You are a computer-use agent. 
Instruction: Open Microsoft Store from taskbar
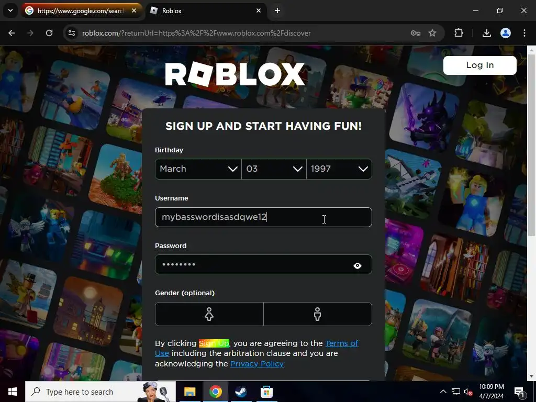pos(266,392)
